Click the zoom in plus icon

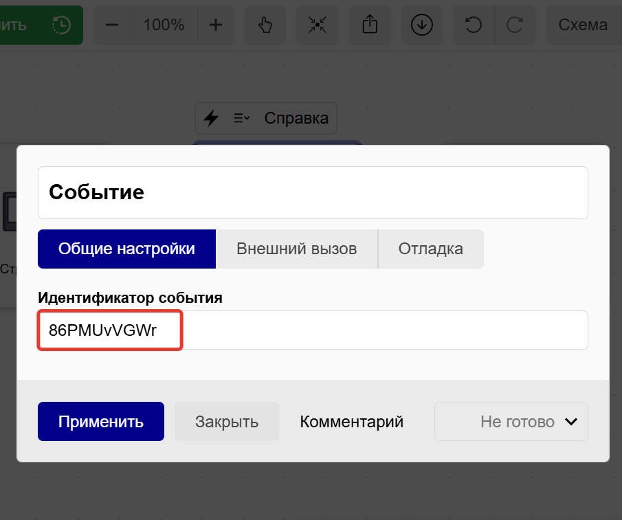click(x=216, y=25)
